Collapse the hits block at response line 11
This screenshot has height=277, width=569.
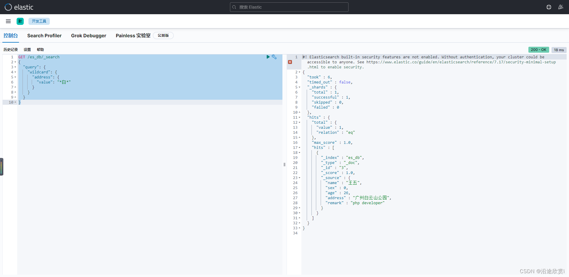pos(299,117)
